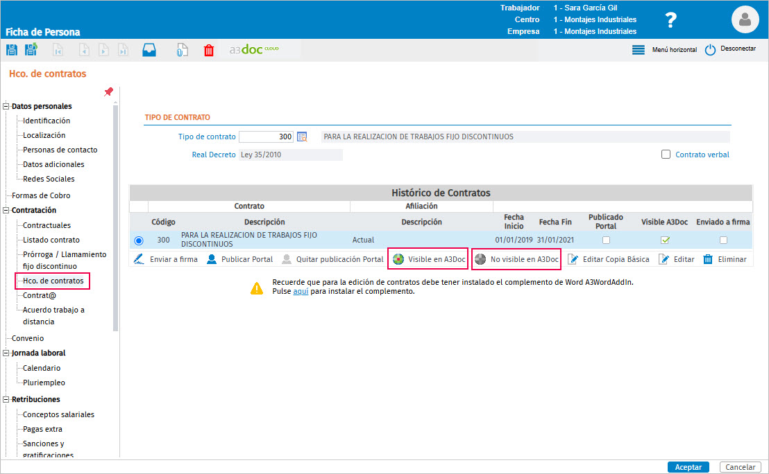Follow the 'aquí' link to install the add-in

301,291
